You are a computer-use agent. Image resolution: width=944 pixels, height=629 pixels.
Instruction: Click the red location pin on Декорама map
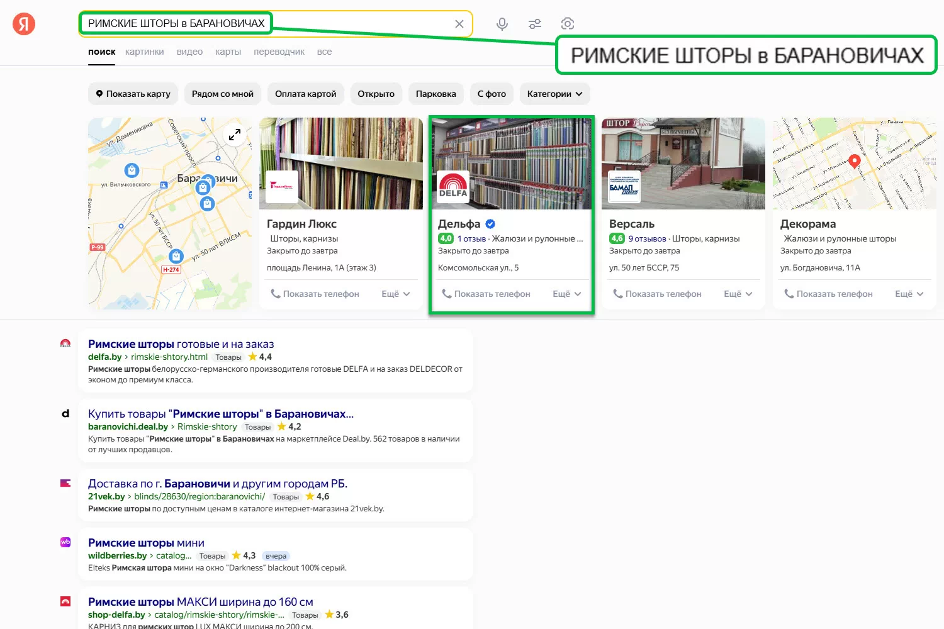tap(854, 161)
